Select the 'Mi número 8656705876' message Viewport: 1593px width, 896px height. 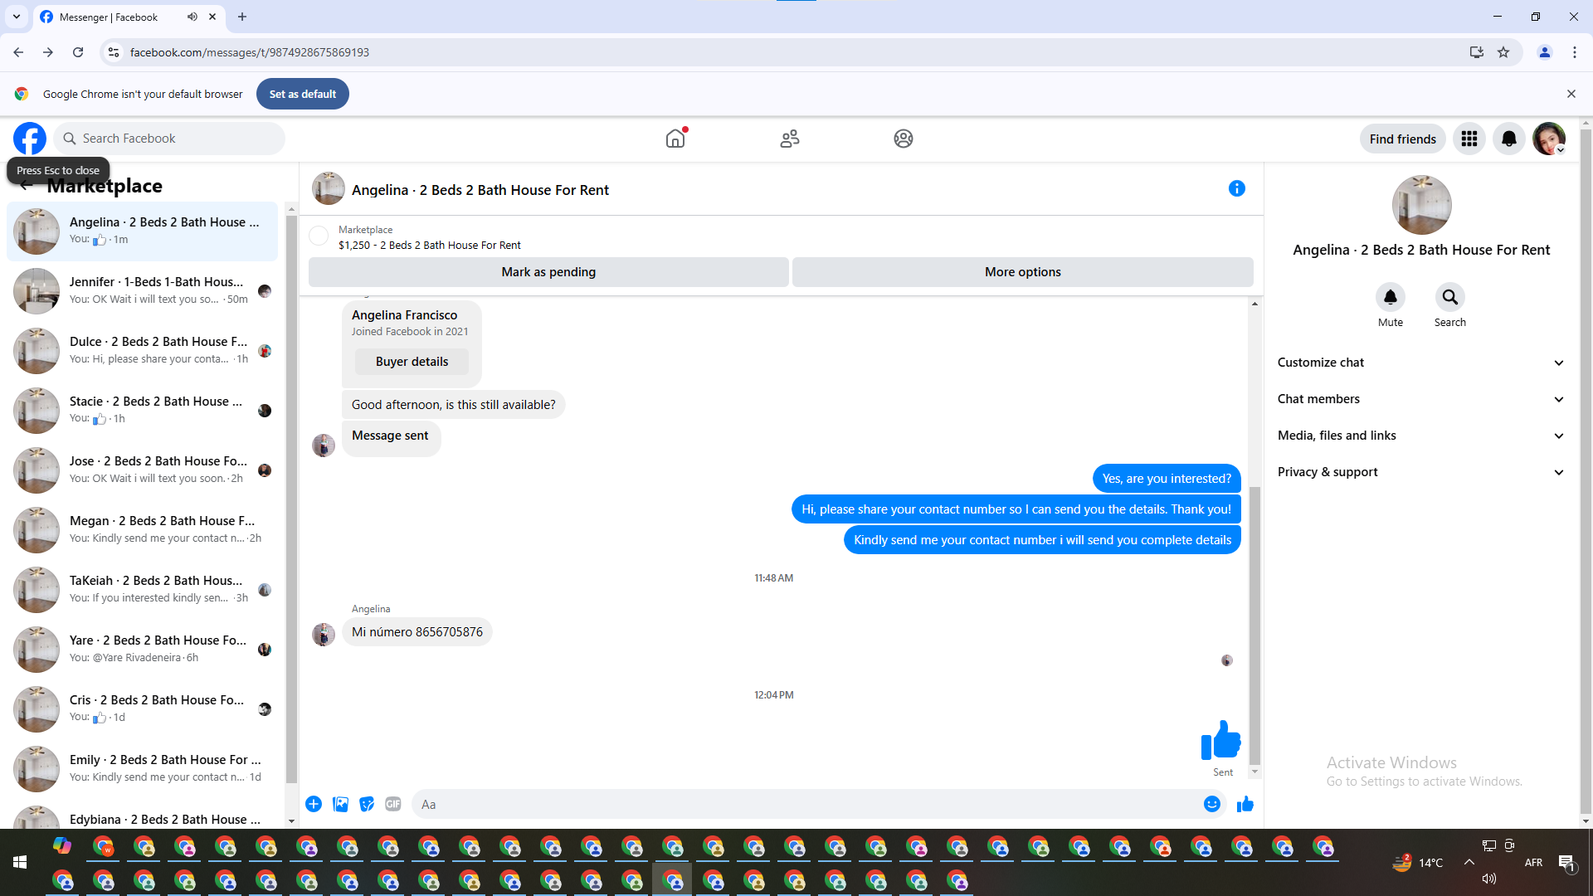pyautogui.click(x=417, y=632)
